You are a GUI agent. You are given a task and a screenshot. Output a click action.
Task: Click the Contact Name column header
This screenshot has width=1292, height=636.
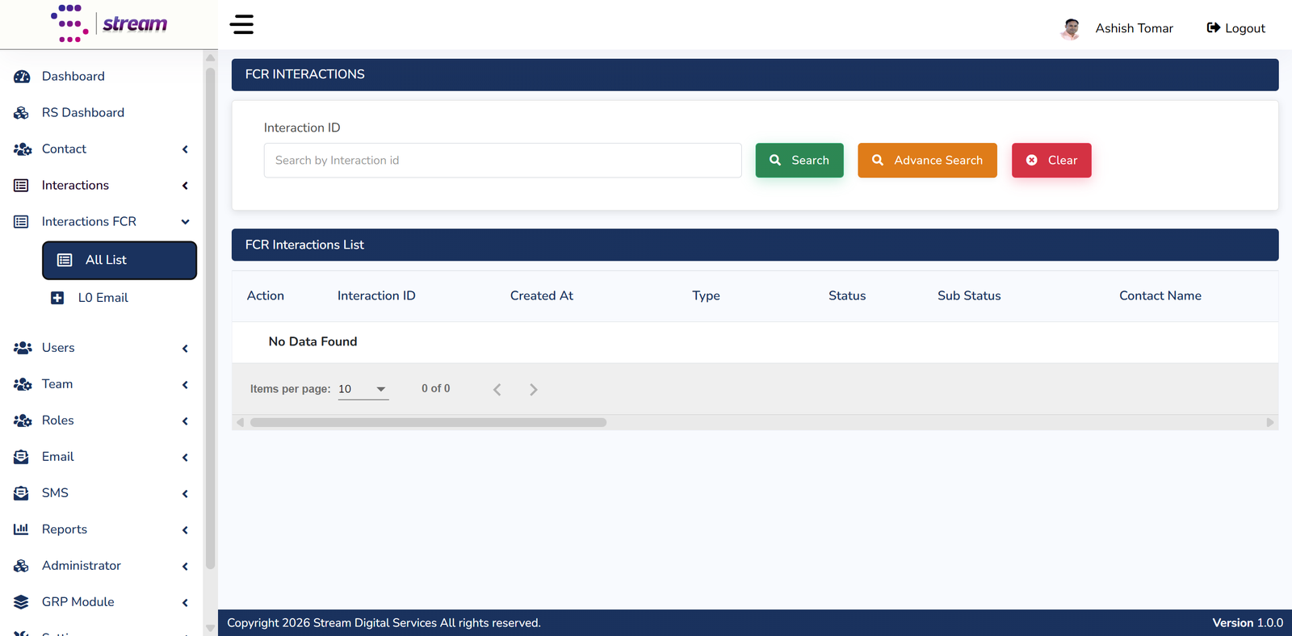(x=1160, y=296)
